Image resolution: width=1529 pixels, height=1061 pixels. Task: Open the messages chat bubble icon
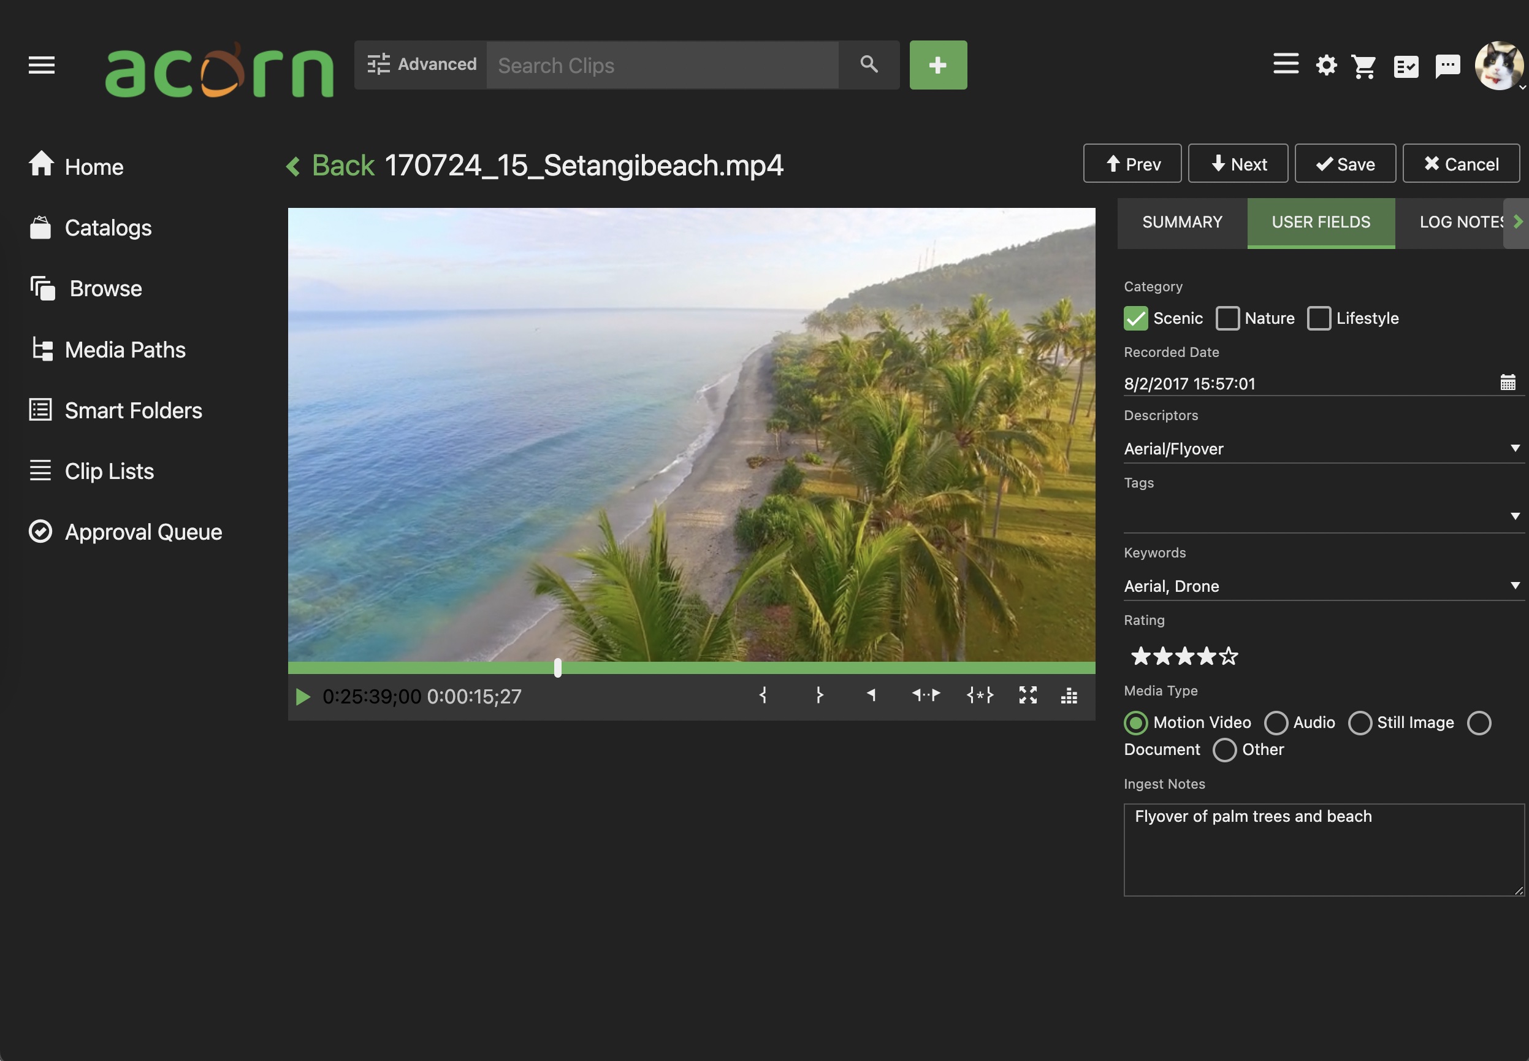click(x=1447, y=64)
